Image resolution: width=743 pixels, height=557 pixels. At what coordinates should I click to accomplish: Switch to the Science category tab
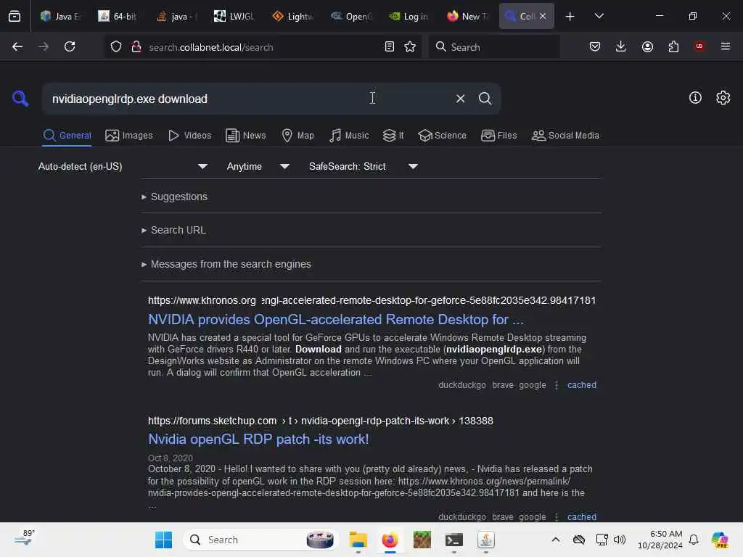coord(442,136)
